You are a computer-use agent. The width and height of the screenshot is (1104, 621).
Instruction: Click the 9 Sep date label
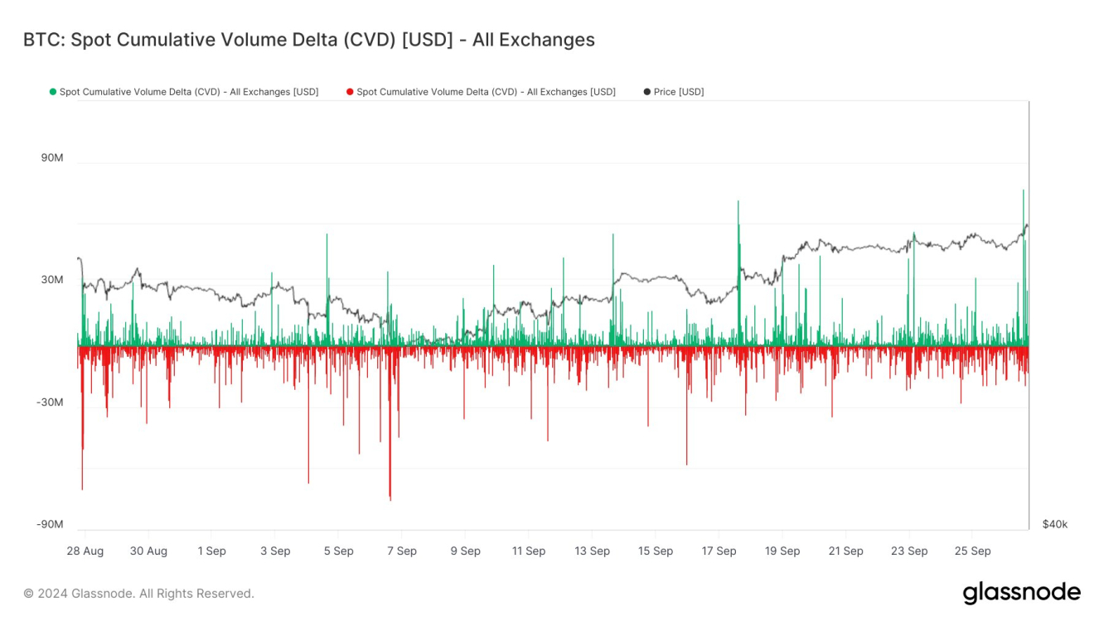465,551
